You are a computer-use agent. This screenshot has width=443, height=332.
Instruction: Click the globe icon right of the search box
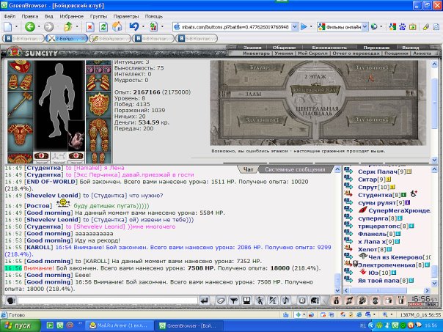tap(374, 27)
